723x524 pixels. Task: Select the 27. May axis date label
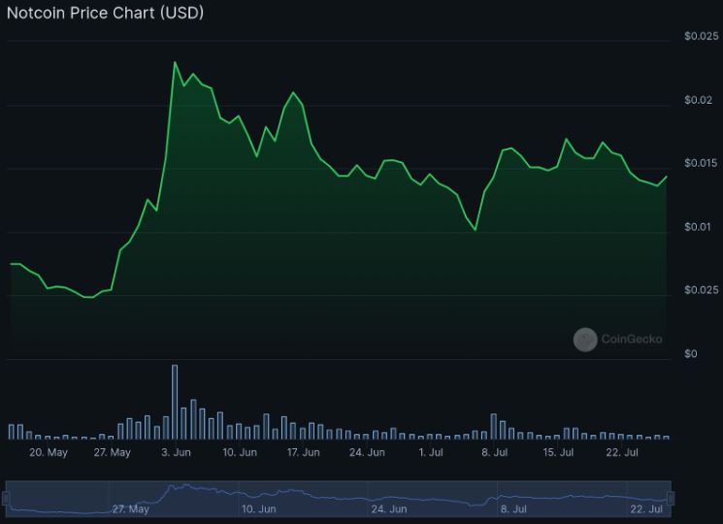[x=112, y=452]
